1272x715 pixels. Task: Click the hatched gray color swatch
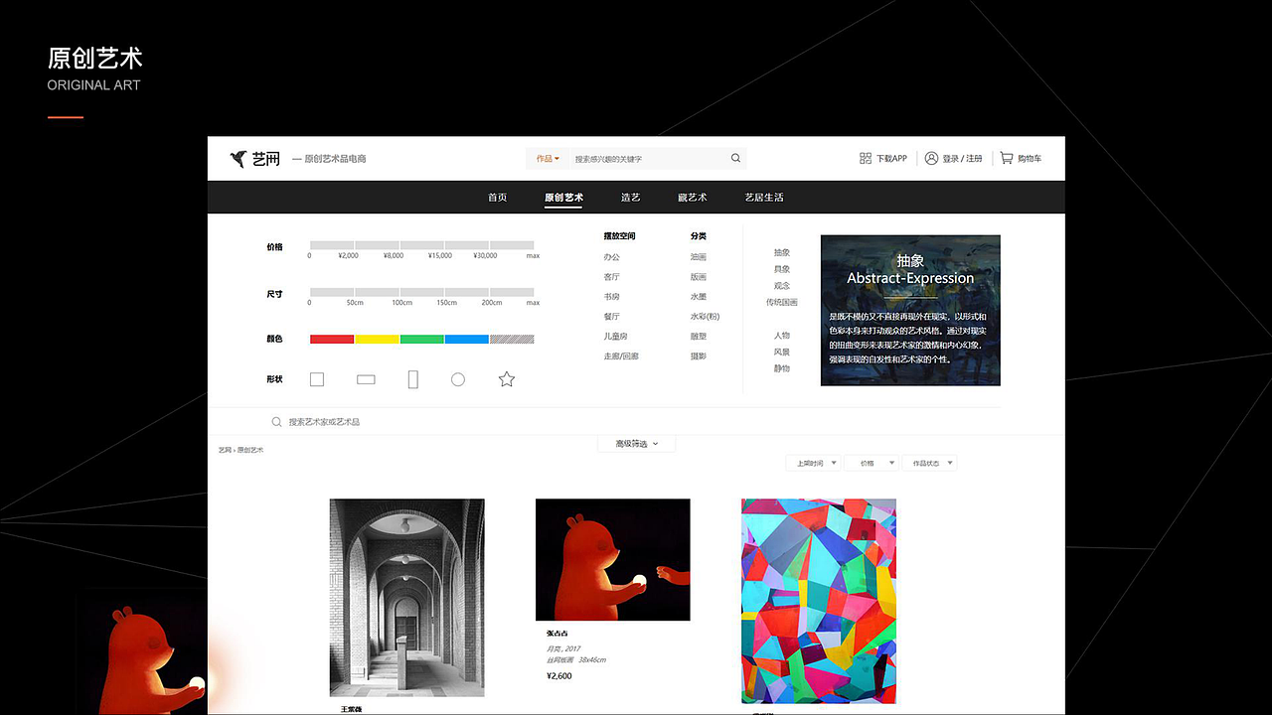coord(512,340)
